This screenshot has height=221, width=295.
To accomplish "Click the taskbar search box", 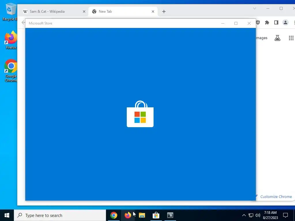I will [60, 215].
